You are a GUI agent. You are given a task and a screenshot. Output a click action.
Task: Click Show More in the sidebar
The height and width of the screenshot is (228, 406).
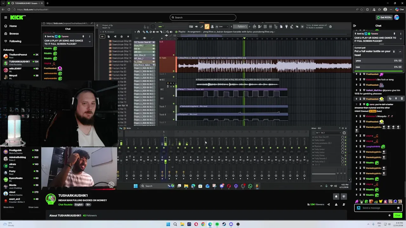(9, 207)
